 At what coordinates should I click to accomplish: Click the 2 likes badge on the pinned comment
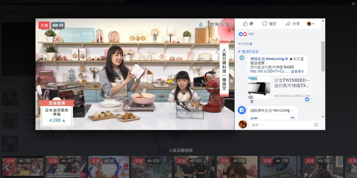click(x=309, y=100)
